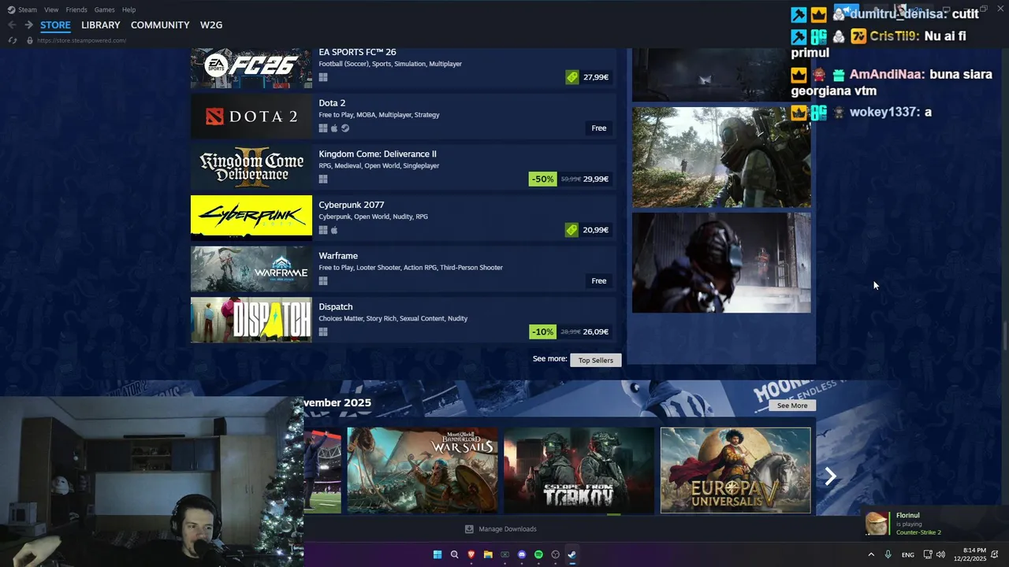
Task: Click the padlock icon beside the URL
Action: (x=30, y=40)
